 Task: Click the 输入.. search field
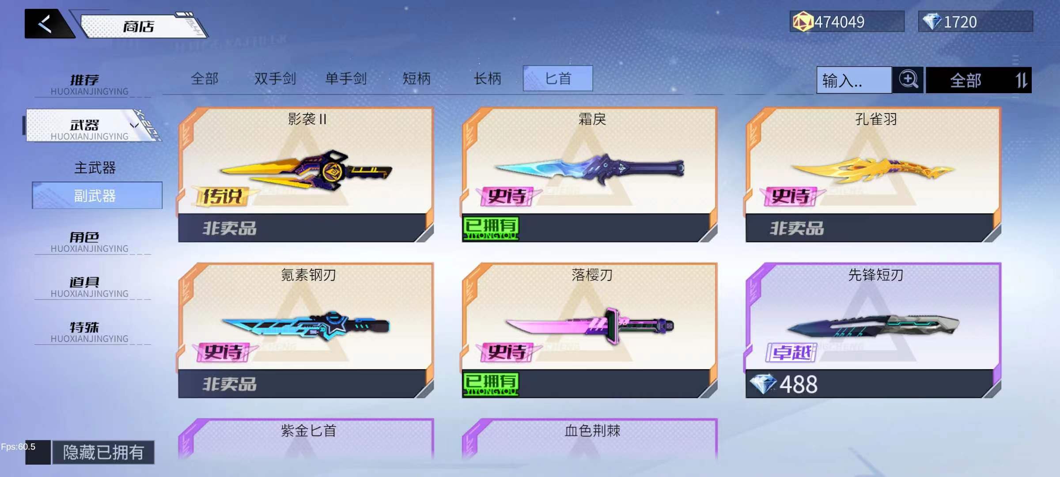pyautogui.click(x=854, y=80)
